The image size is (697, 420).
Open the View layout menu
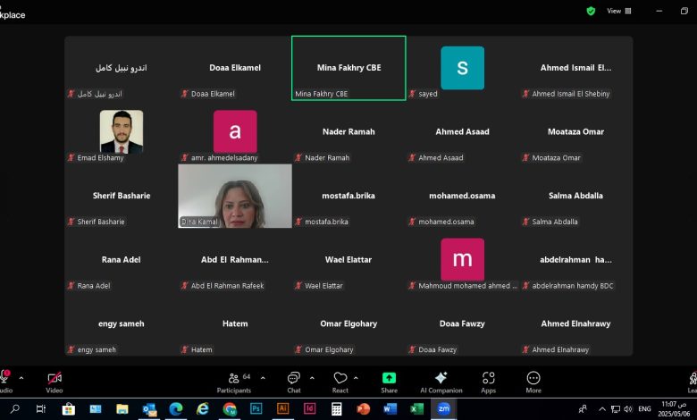618,11
